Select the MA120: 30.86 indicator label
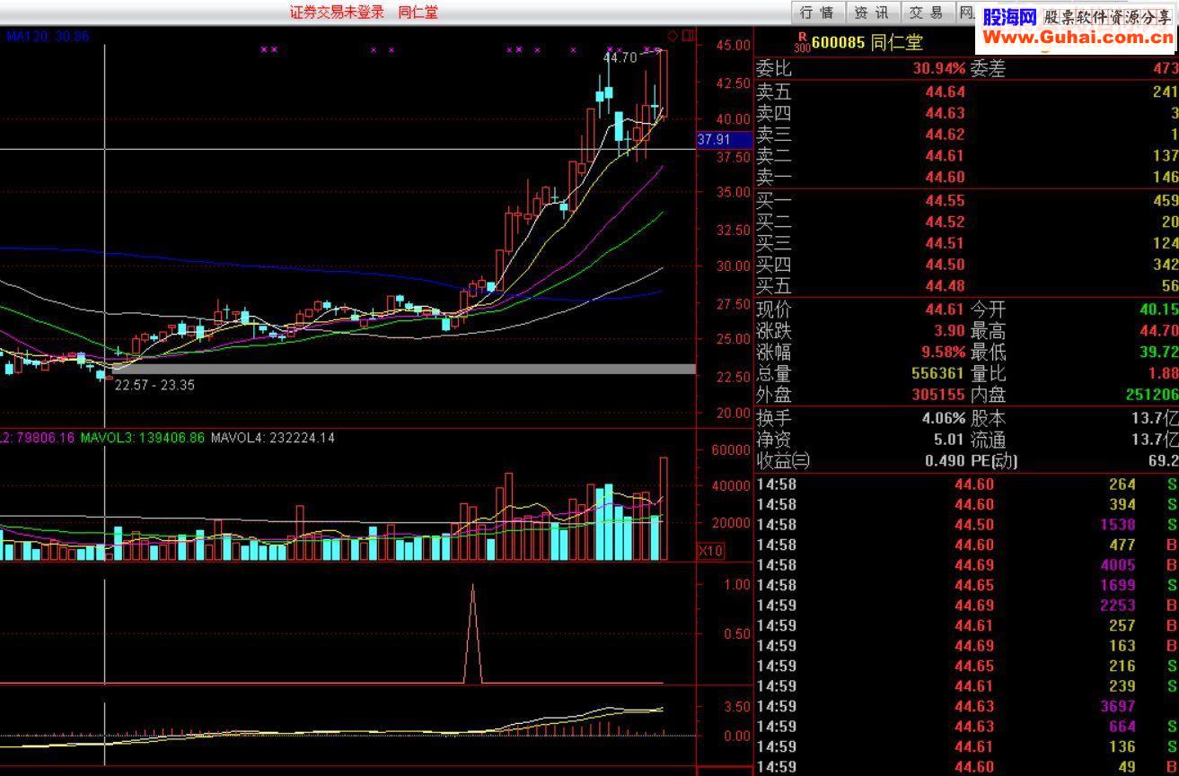 (x=48, y=36)
